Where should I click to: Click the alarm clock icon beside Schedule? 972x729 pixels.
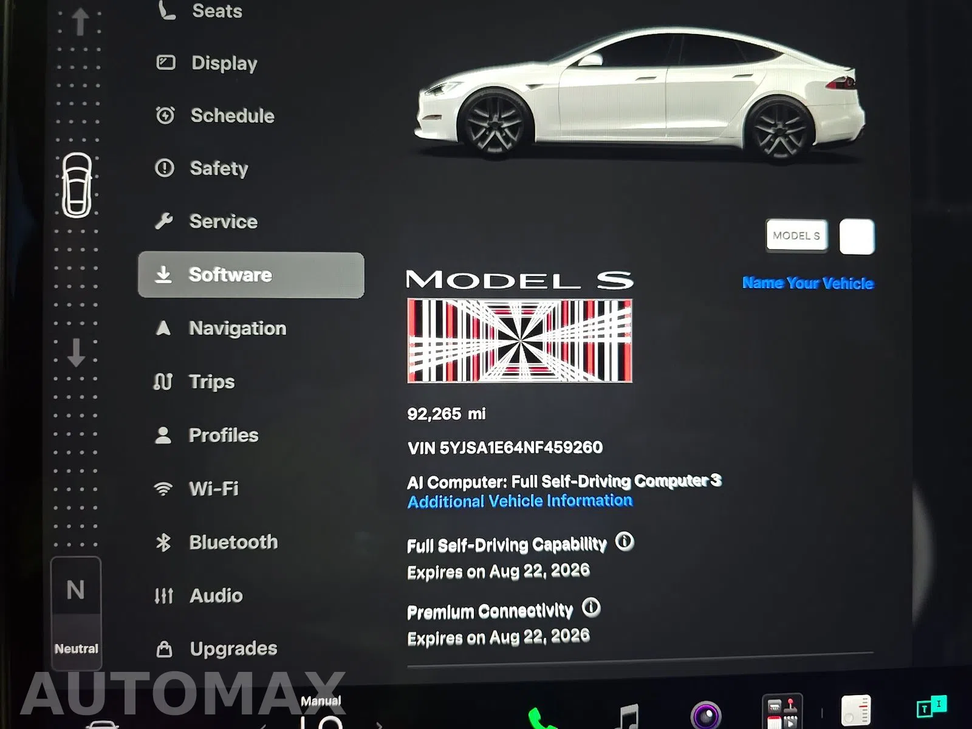tap(165, 115)
